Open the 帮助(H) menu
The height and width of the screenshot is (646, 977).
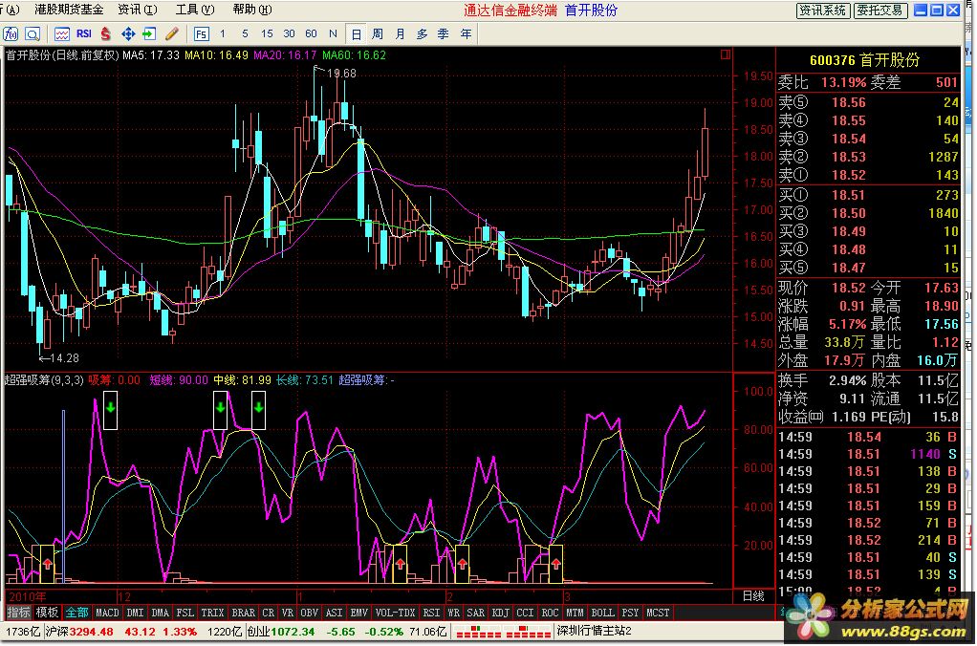click(252, 10)
